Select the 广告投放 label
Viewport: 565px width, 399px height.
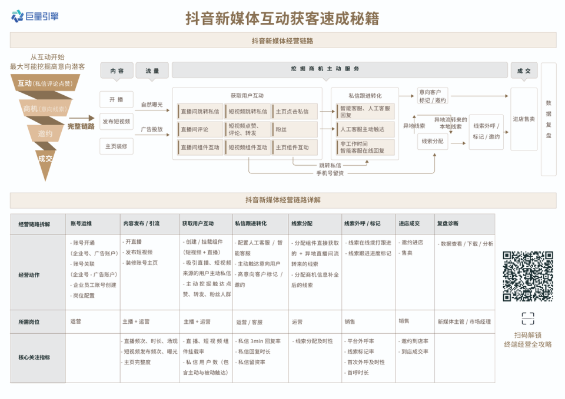(152, 129)
